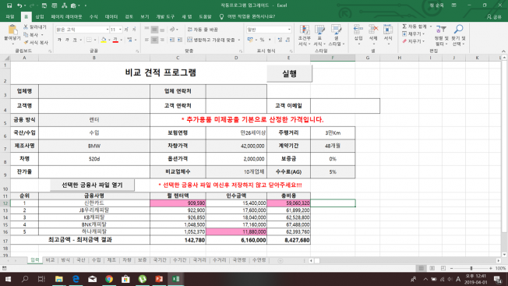Toggle middle vertical alignment
Image resolution: width=508 pixels, height=286 pixels.
tap(154, 30)
